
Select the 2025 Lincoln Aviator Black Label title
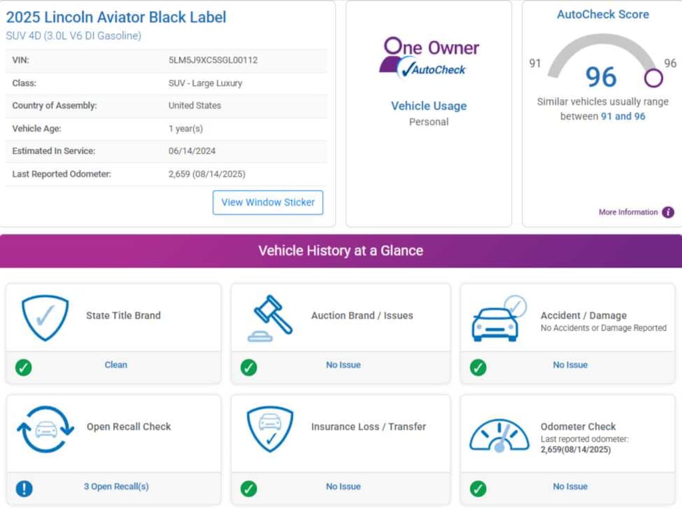click(116, 17)
